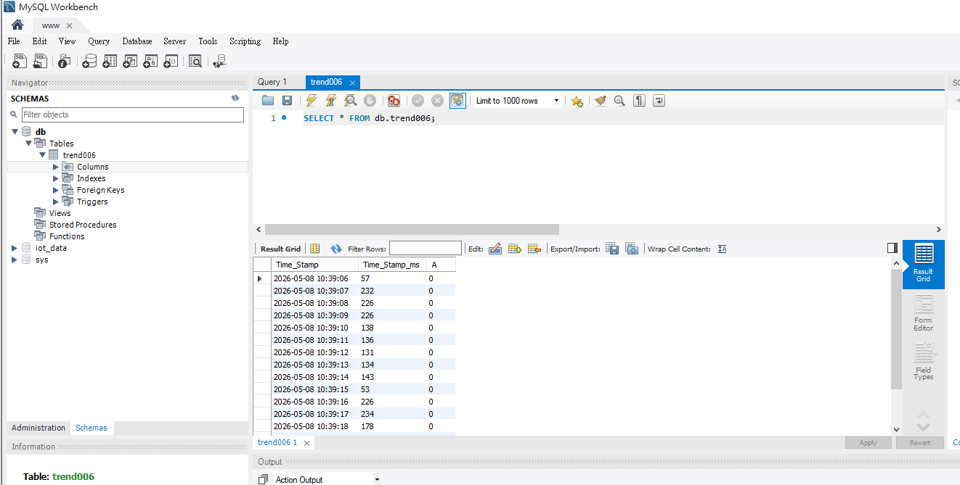
Task: Create a new stored procedure
Action: [150, 62]
